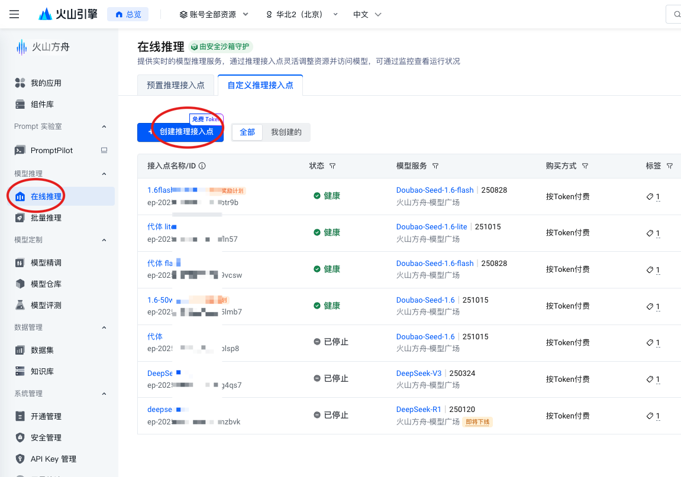Open 知识库 sidebar item
The width and height of the screenshot is (681, 477).
[42, 371]
